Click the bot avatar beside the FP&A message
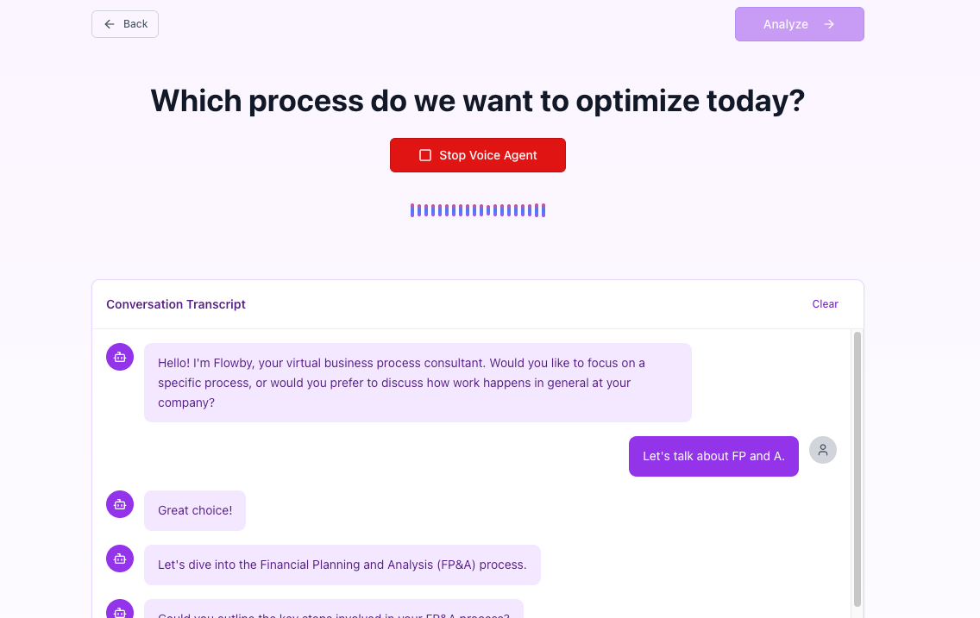Viewport: 980px width, 618px height. click(120, 559)
